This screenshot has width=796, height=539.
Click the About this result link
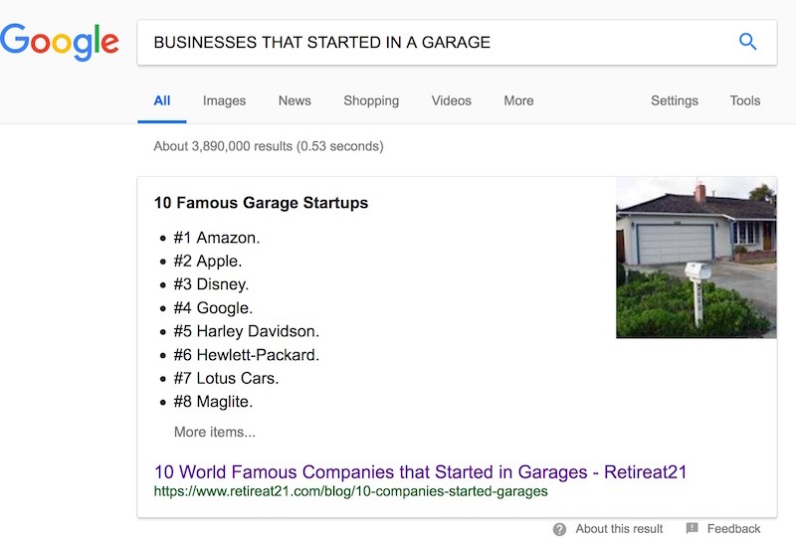[619, 529]
